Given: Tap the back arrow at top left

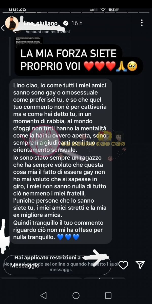Looking at the screenshot, I should [3, 28].
